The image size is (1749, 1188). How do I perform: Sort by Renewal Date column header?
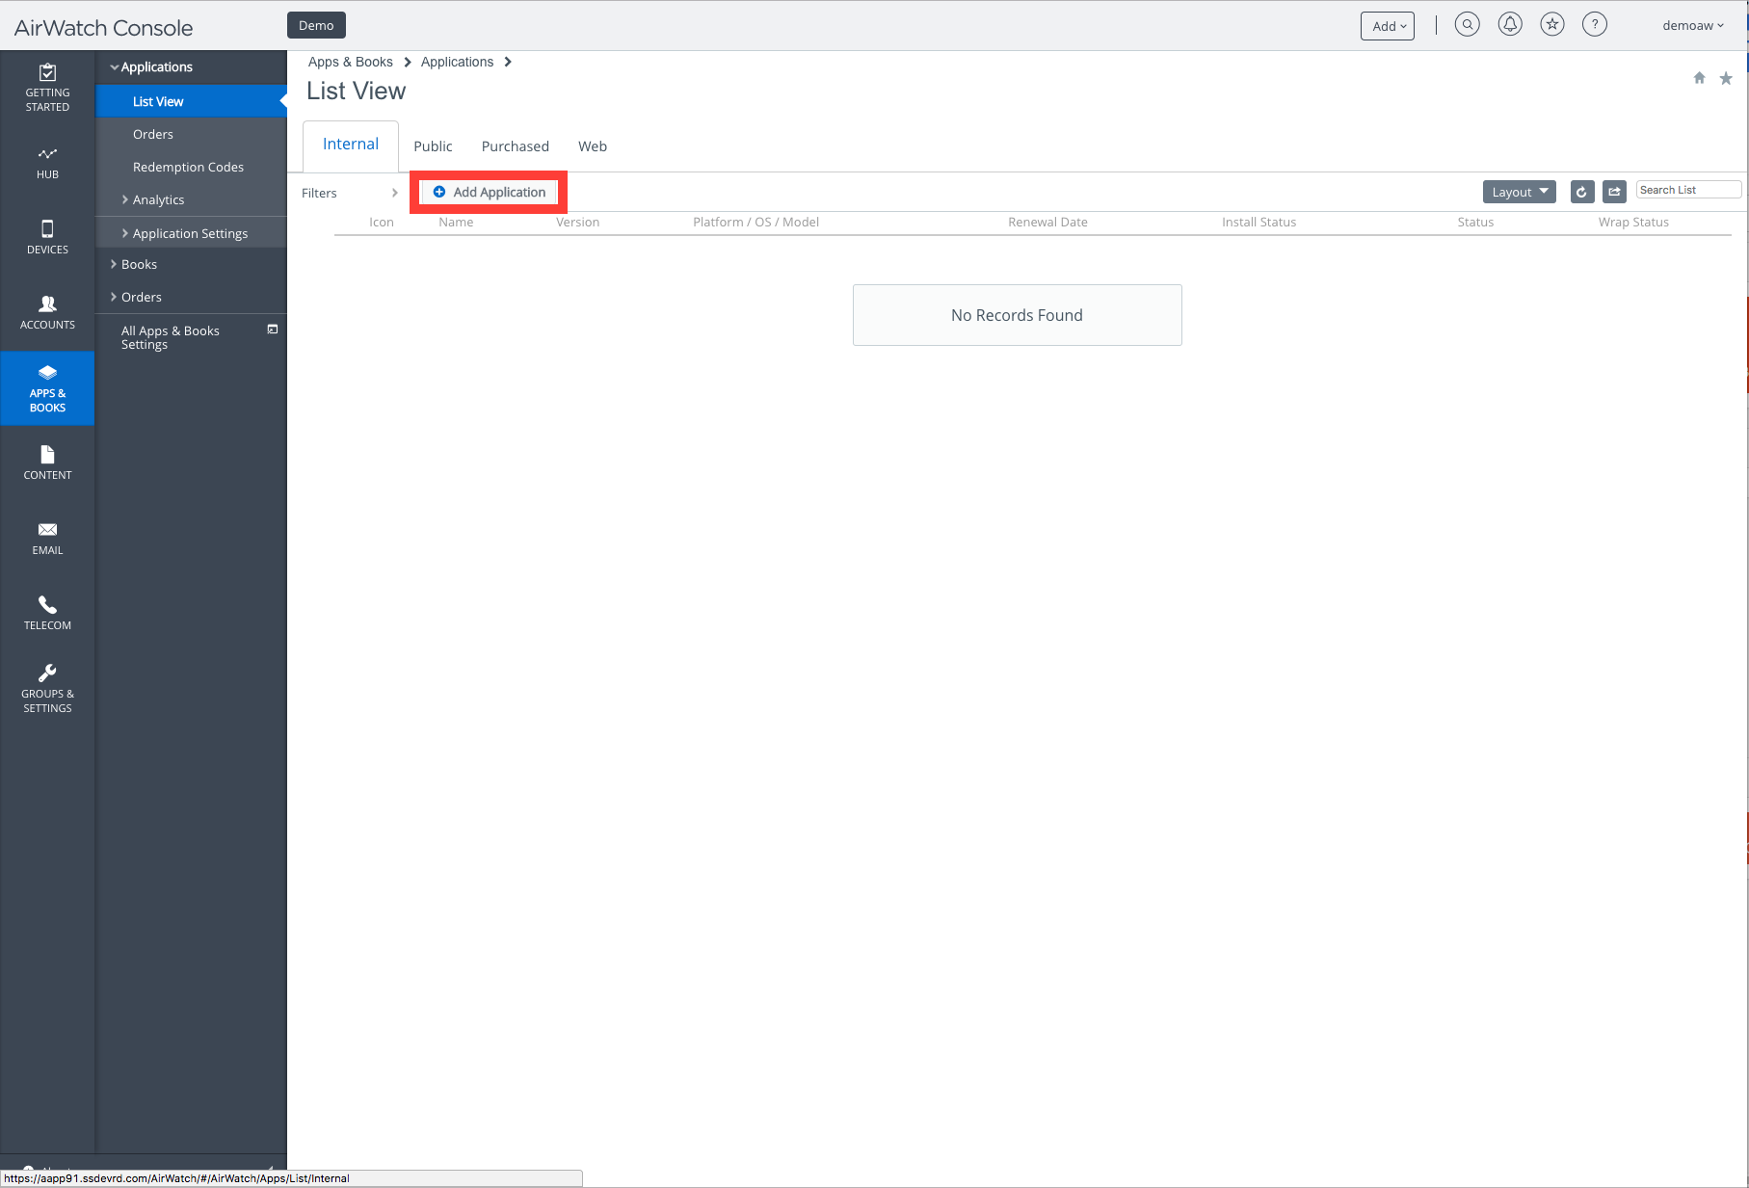click(x=1047, y=223)
